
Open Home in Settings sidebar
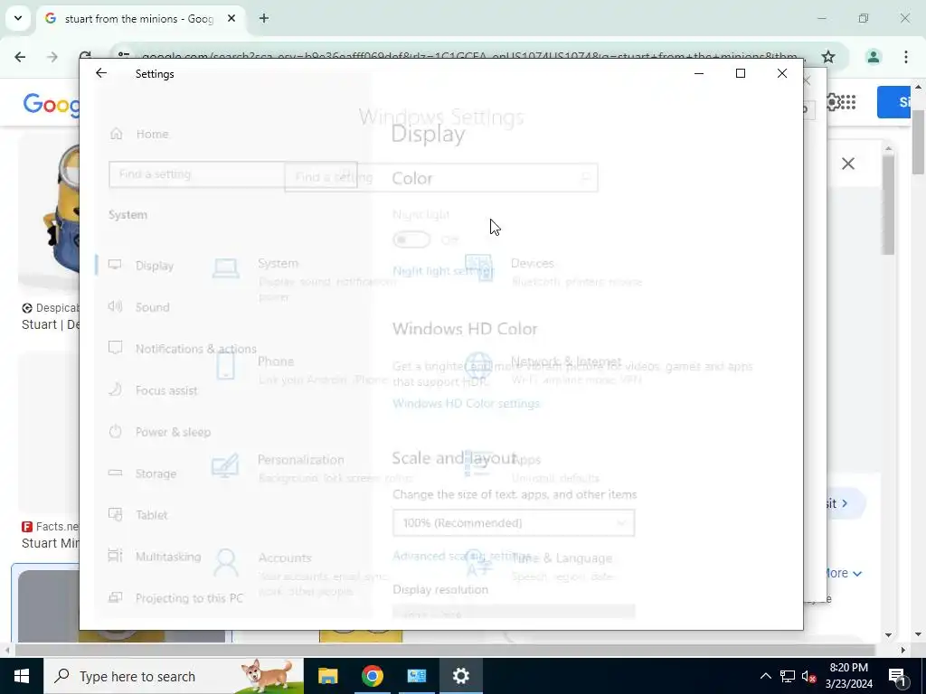coord(139,134)
